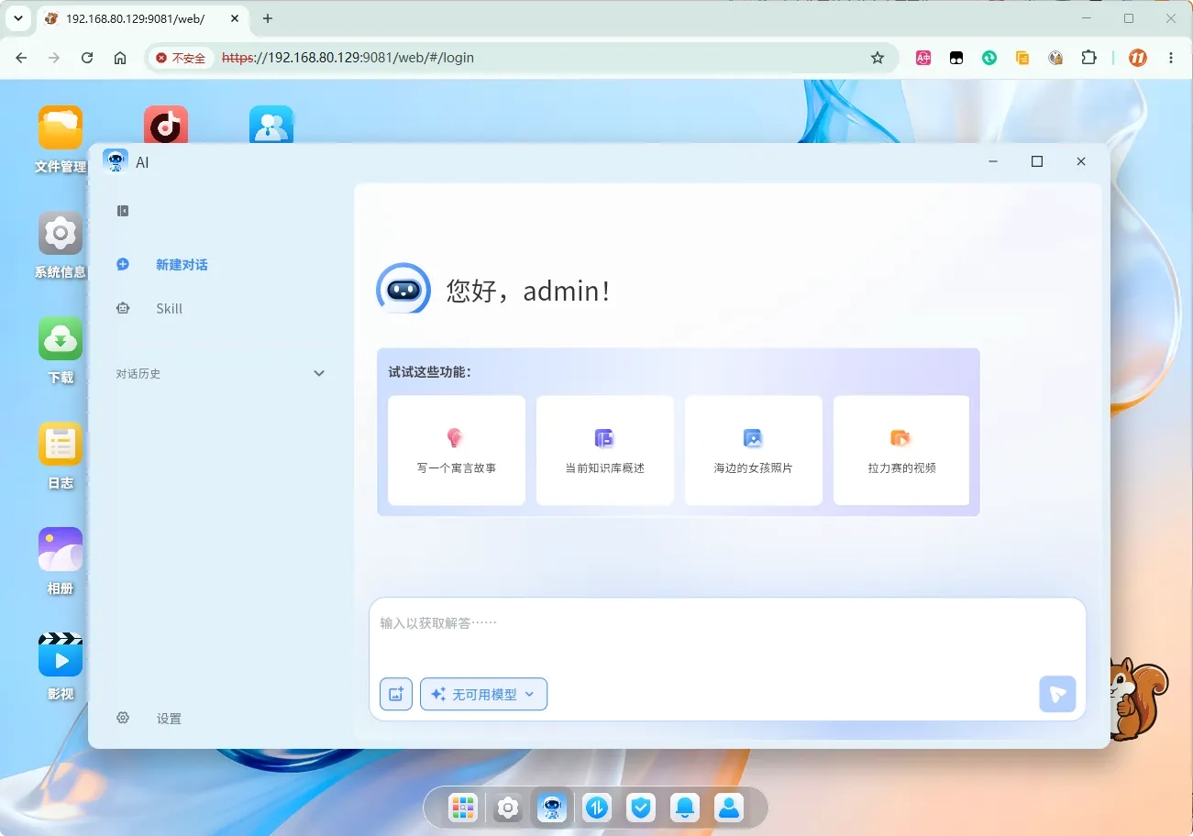
Task: Try the 当前知识库概述 suggestion card
Action: click(x=605, y=450)
